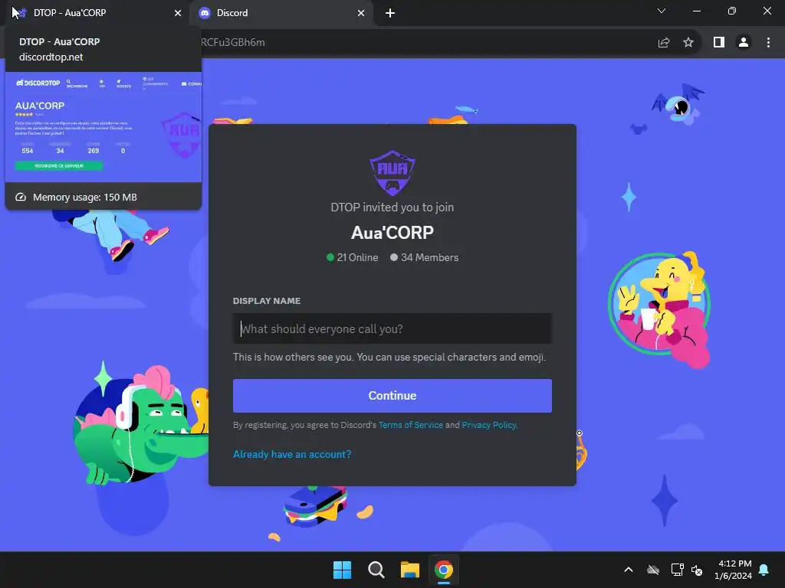This screenshot has width=785, height=588.
Task: Click the 21 Online status text
Action: coord(357,257)
